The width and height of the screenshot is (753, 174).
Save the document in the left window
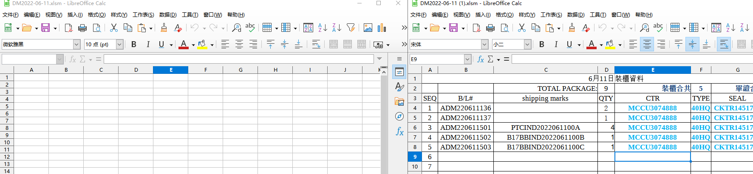click(x=45, y=28)
